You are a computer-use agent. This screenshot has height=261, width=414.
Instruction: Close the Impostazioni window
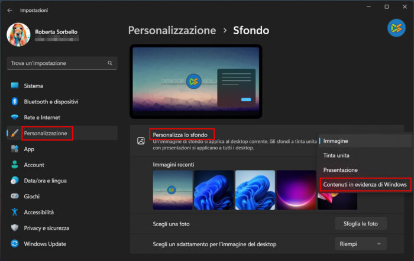pos(405,7)
